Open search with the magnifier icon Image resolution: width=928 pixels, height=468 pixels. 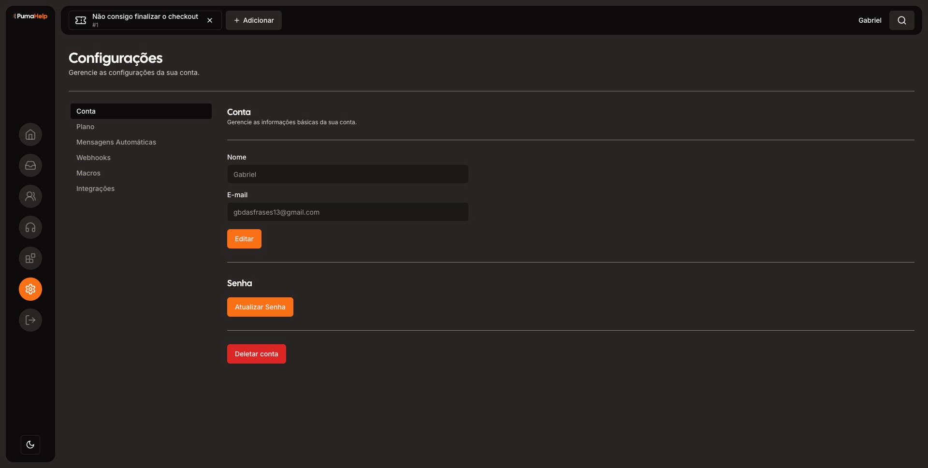(x=902, y=20)
